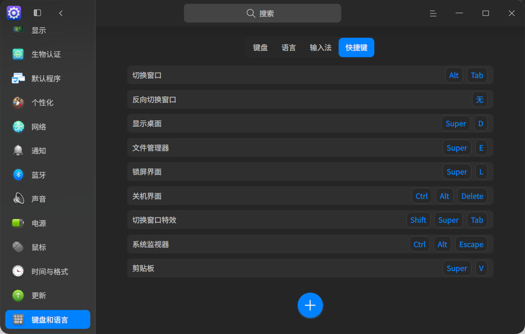Viewport: 525px width, 334px height.
Task: Select the 切换窗口特效 row label
Action: tap(154, 220)
